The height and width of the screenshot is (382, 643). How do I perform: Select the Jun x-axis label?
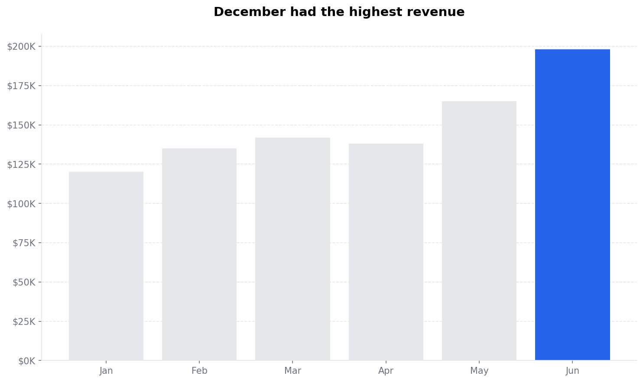tap(572, 371)
